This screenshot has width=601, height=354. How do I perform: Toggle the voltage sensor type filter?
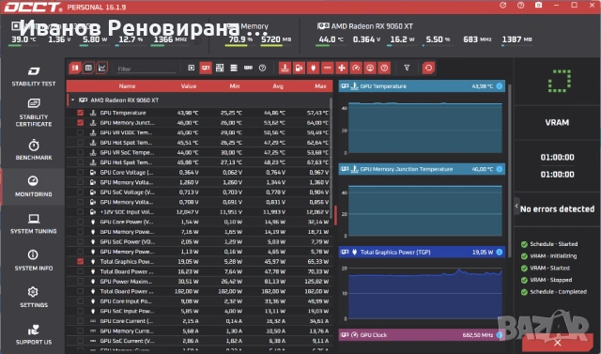point(299,69)
